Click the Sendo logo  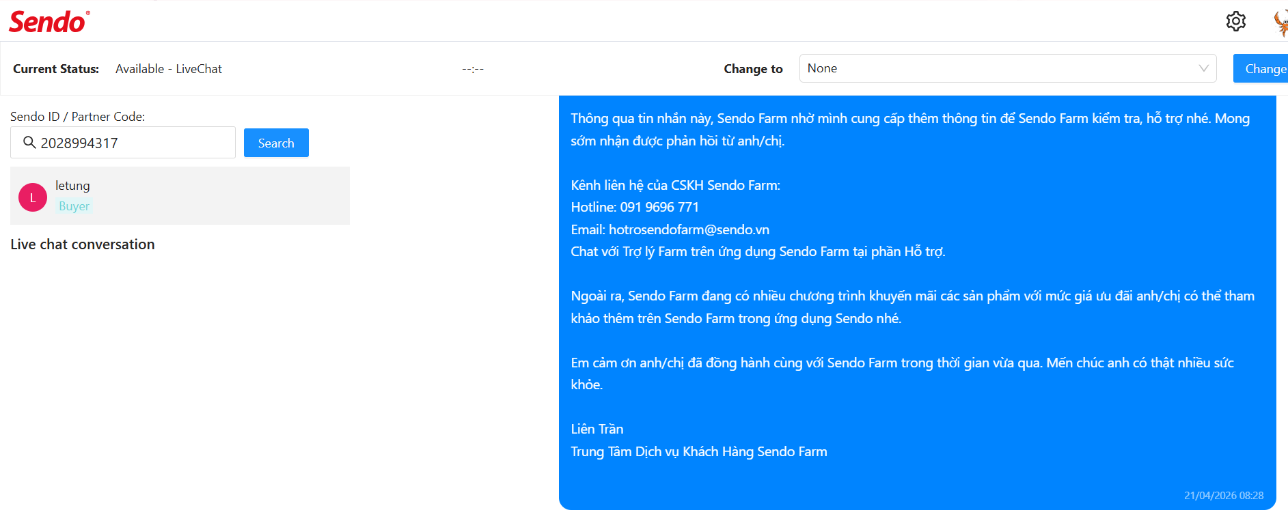point(49,22)
